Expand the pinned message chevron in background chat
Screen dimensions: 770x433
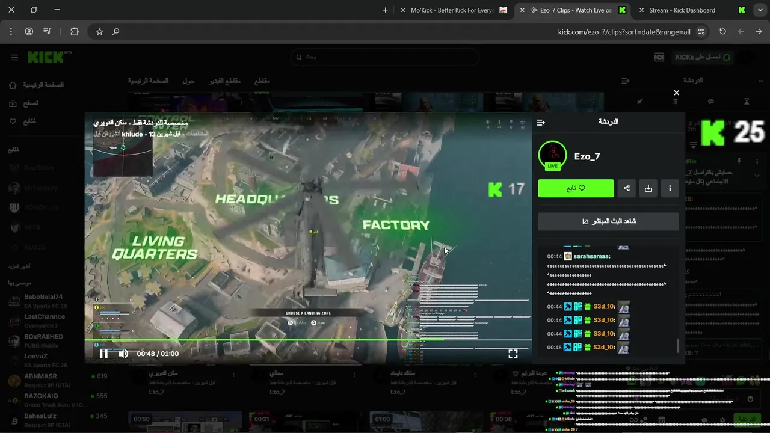click(757, 175)
